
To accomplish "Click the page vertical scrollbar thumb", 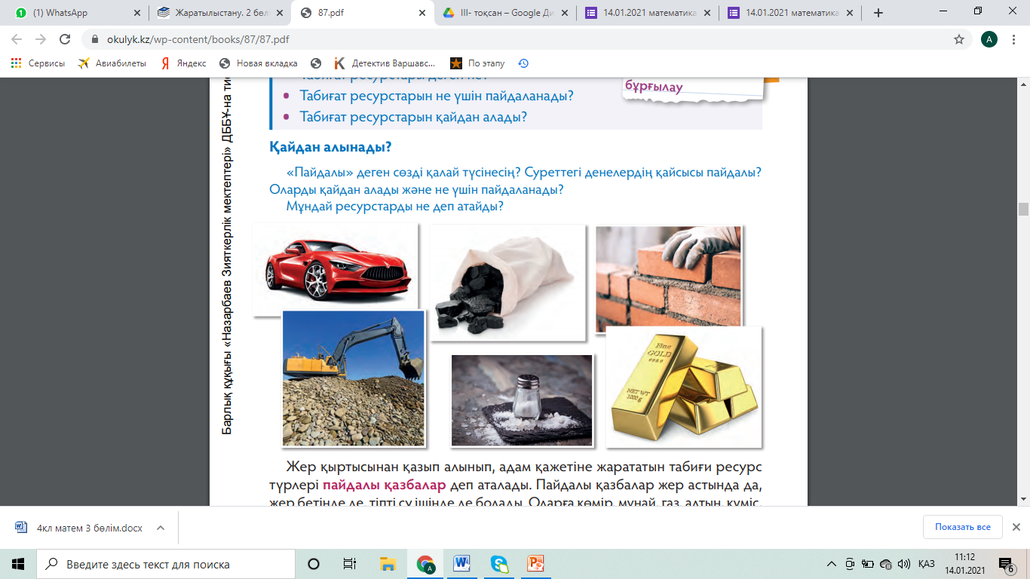I will (x=1023, y=209).
